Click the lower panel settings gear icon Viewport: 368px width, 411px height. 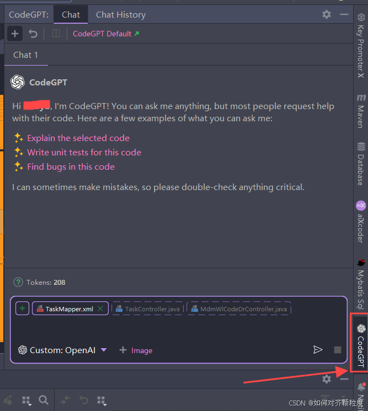[x=327, y=379]
